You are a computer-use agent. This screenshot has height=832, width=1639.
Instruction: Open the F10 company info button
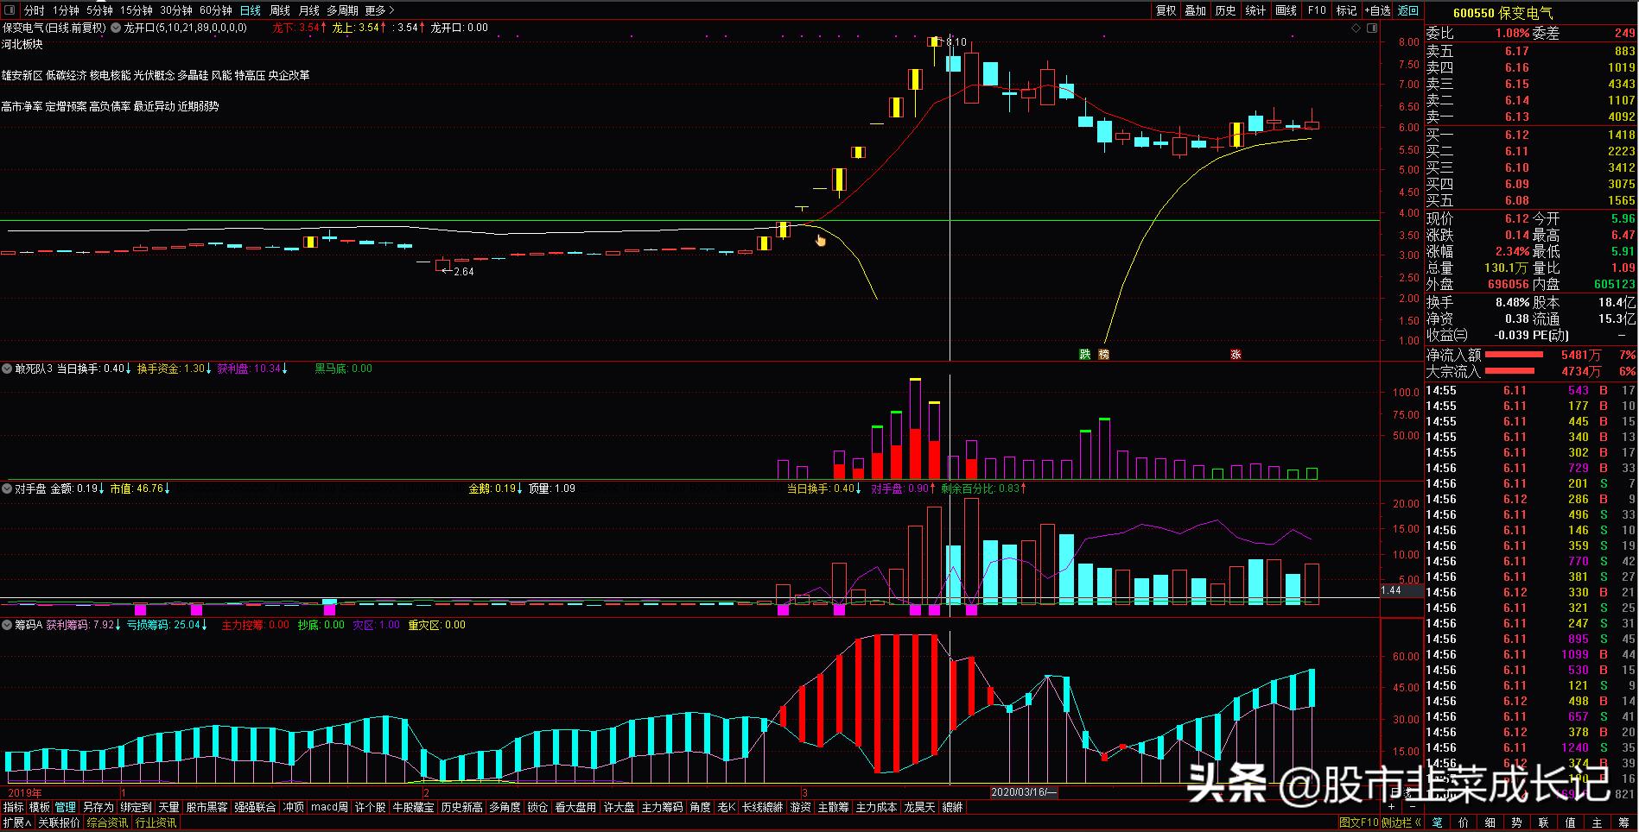click(1317, 10)
